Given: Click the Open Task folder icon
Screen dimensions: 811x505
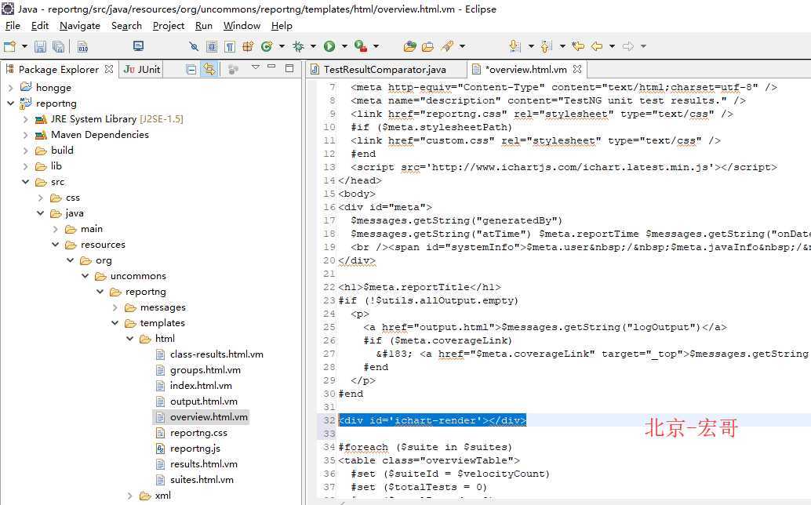Looking at the screenshot, I should [427, 46].
